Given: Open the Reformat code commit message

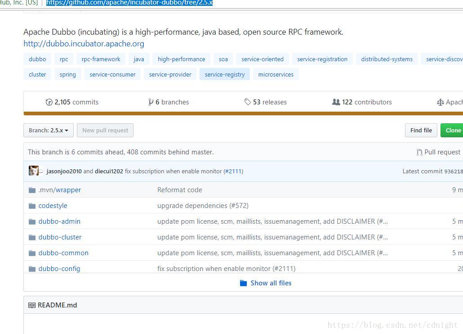Looking at the screenshot, I should pyautogui.click(x=180, y=190).
